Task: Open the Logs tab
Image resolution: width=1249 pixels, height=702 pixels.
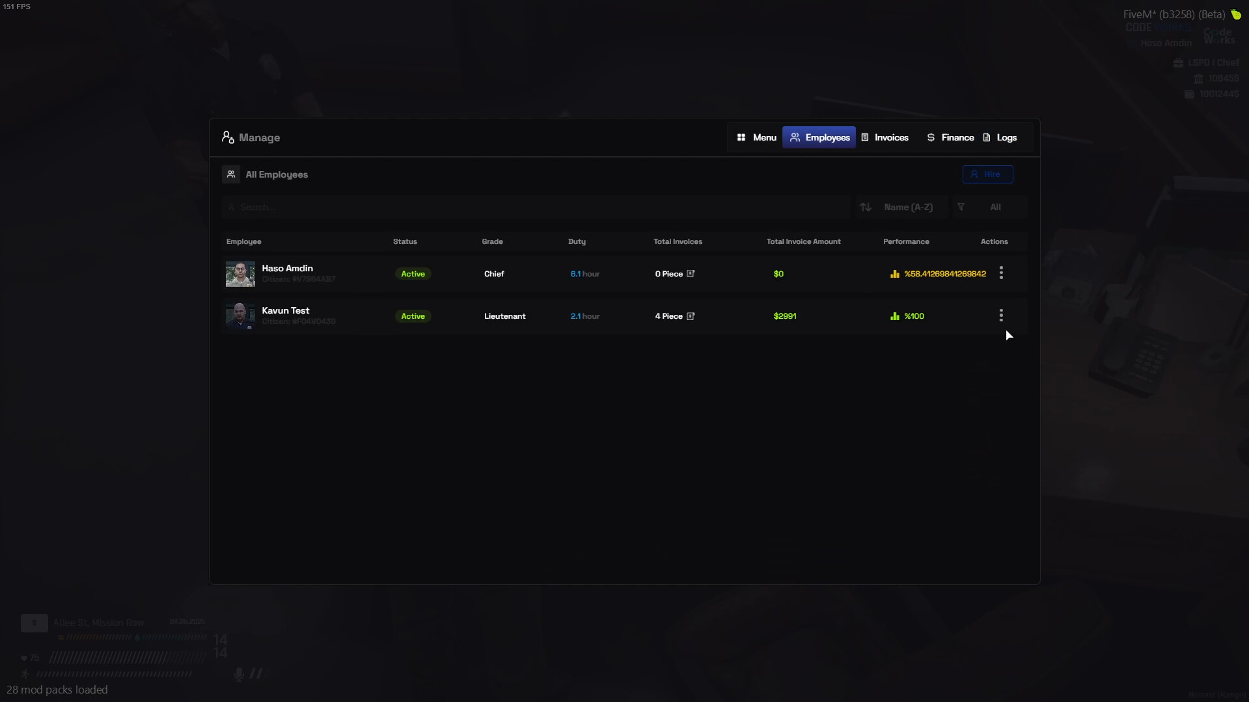Action: (1001, 137)
